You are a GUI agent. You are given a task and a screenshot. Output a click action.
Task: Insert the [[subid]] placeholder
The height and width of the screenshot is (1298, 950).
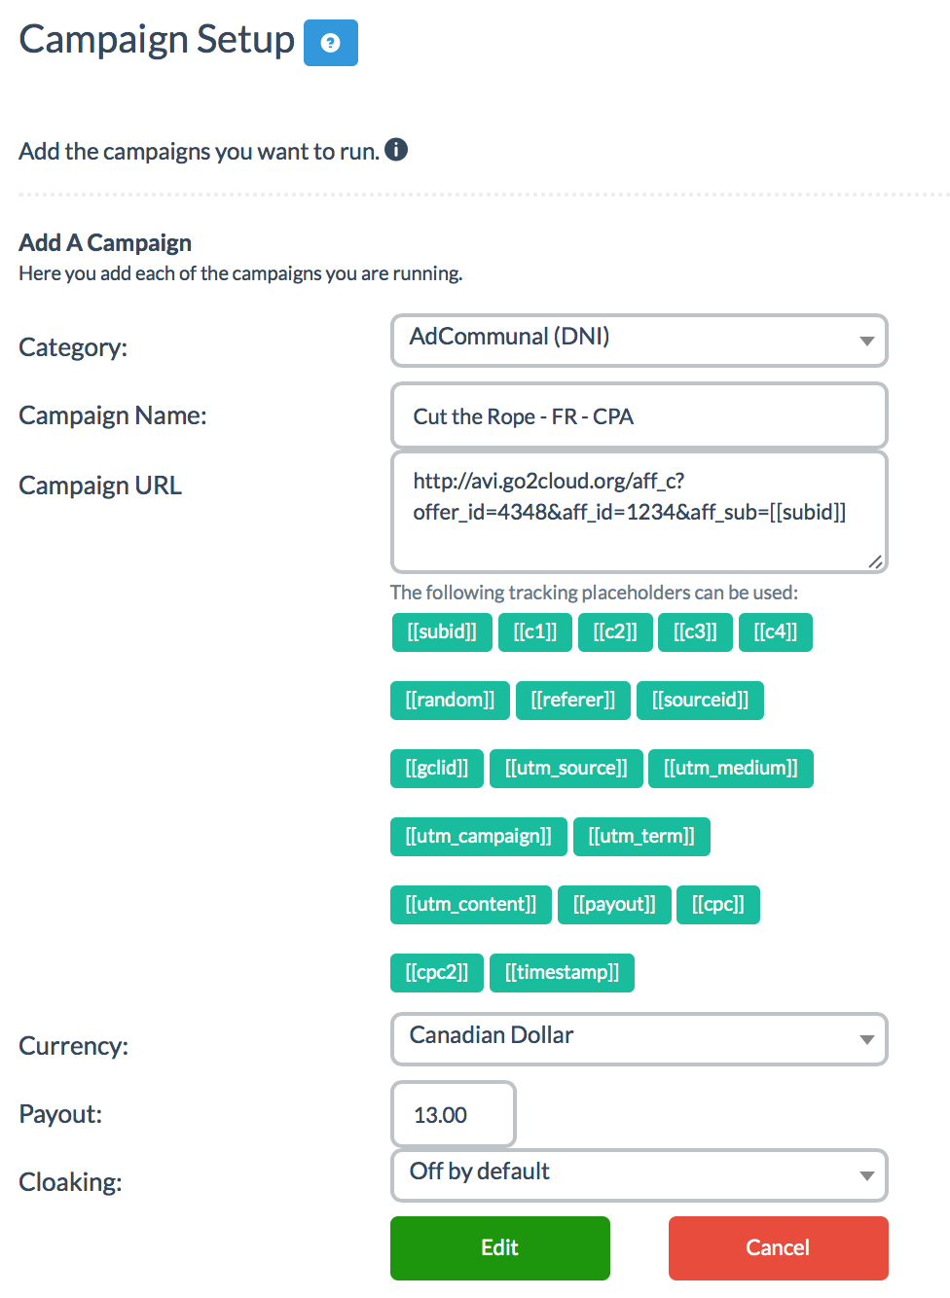point(442,632)
